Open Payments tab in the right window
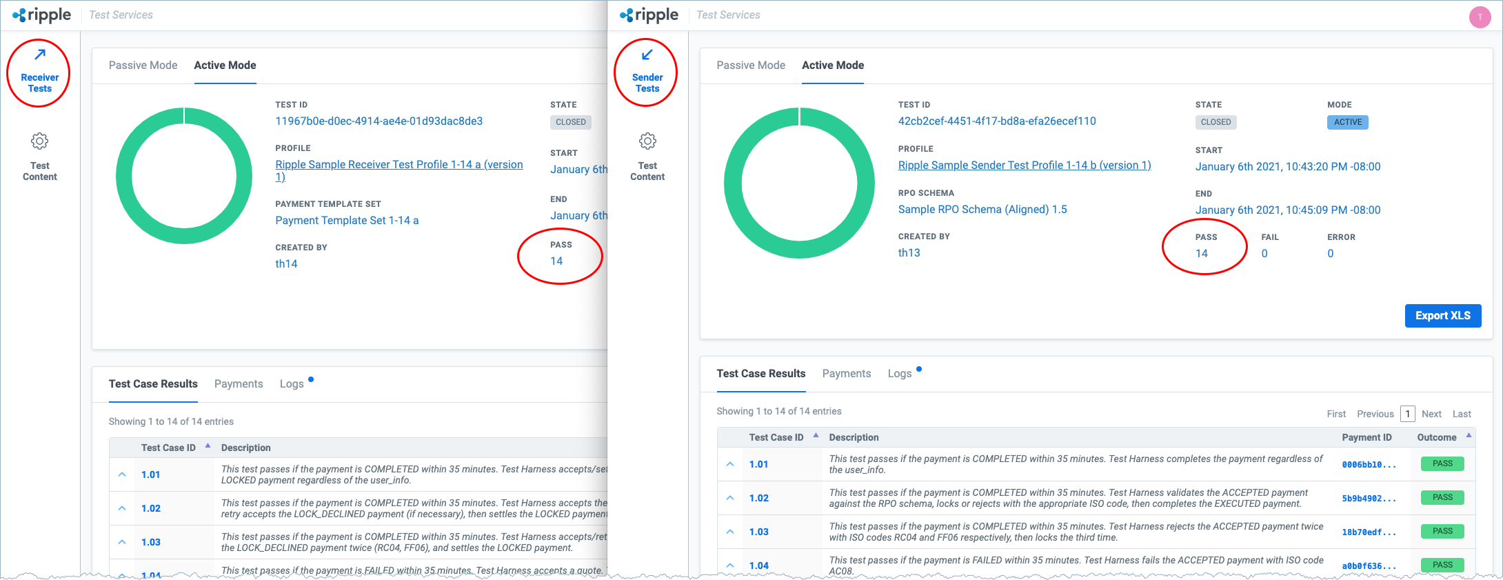Viewport: 1503px width, 580px height. coord(847,373)
